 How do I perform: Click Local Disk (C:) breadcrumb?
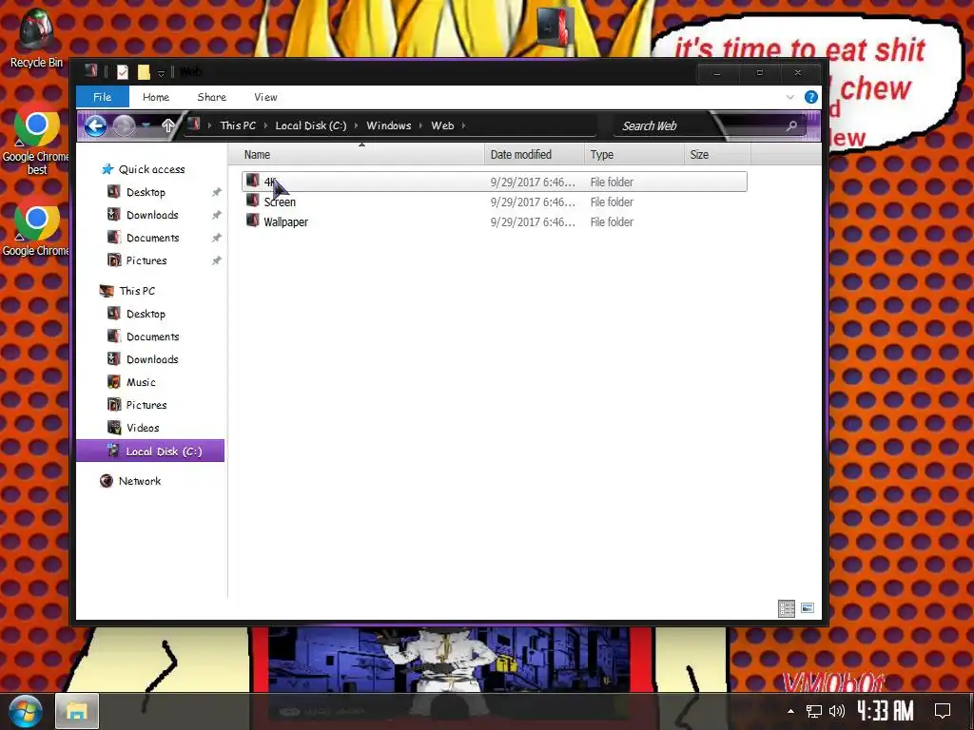coord(311,125)
